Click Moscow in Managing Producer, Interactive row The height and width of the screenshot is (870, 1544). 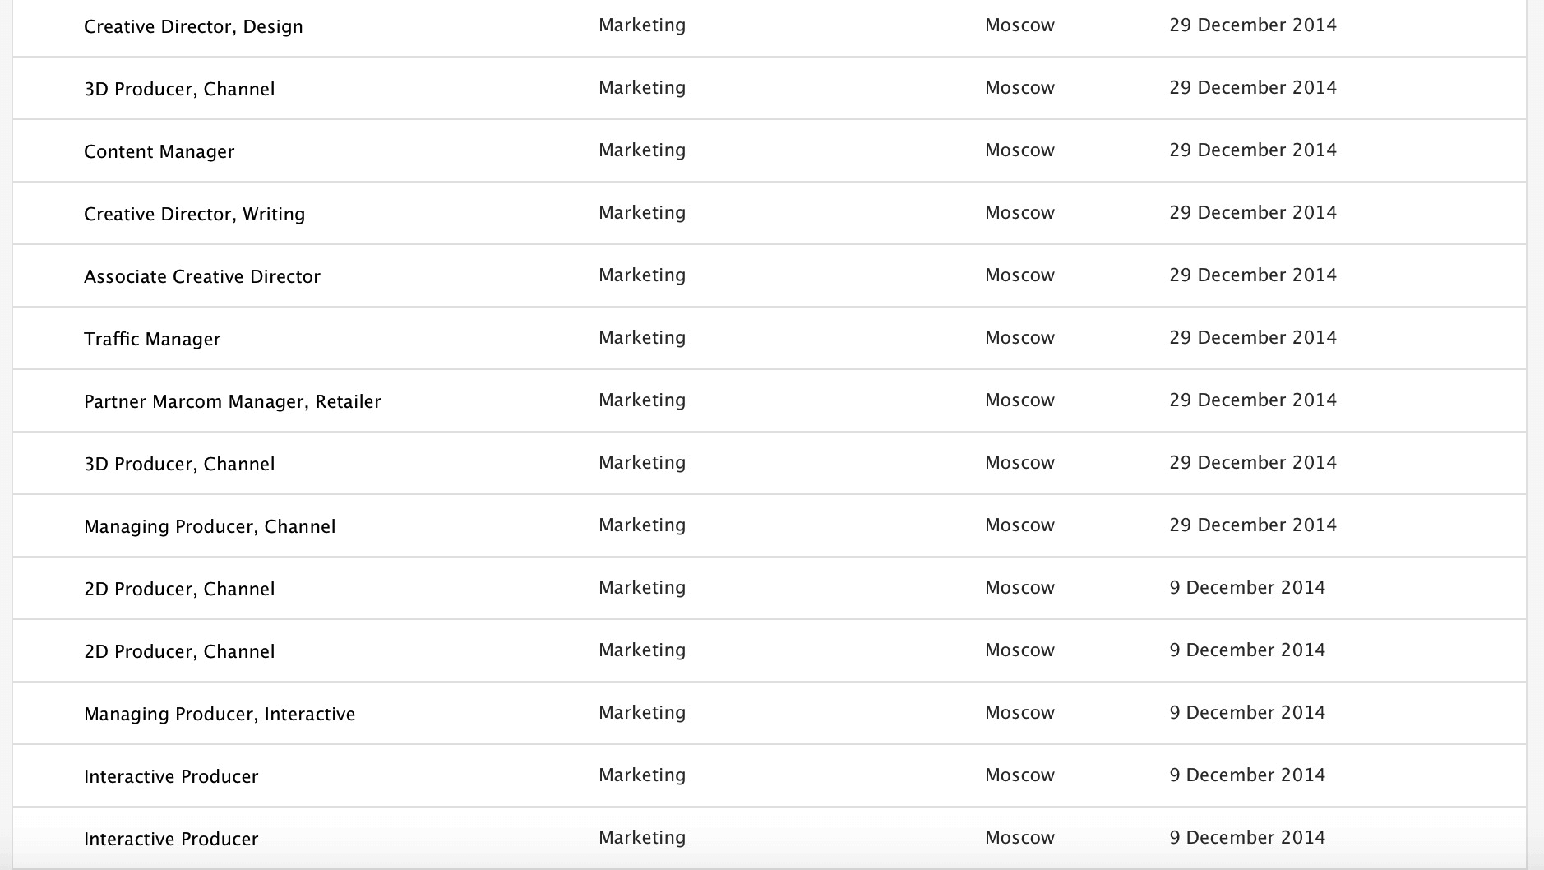[x=1019, y=712]
